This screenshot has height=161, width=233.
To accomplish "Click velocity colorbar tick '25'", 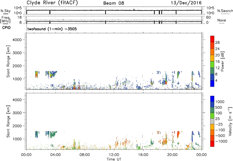I will pos(218,119).
